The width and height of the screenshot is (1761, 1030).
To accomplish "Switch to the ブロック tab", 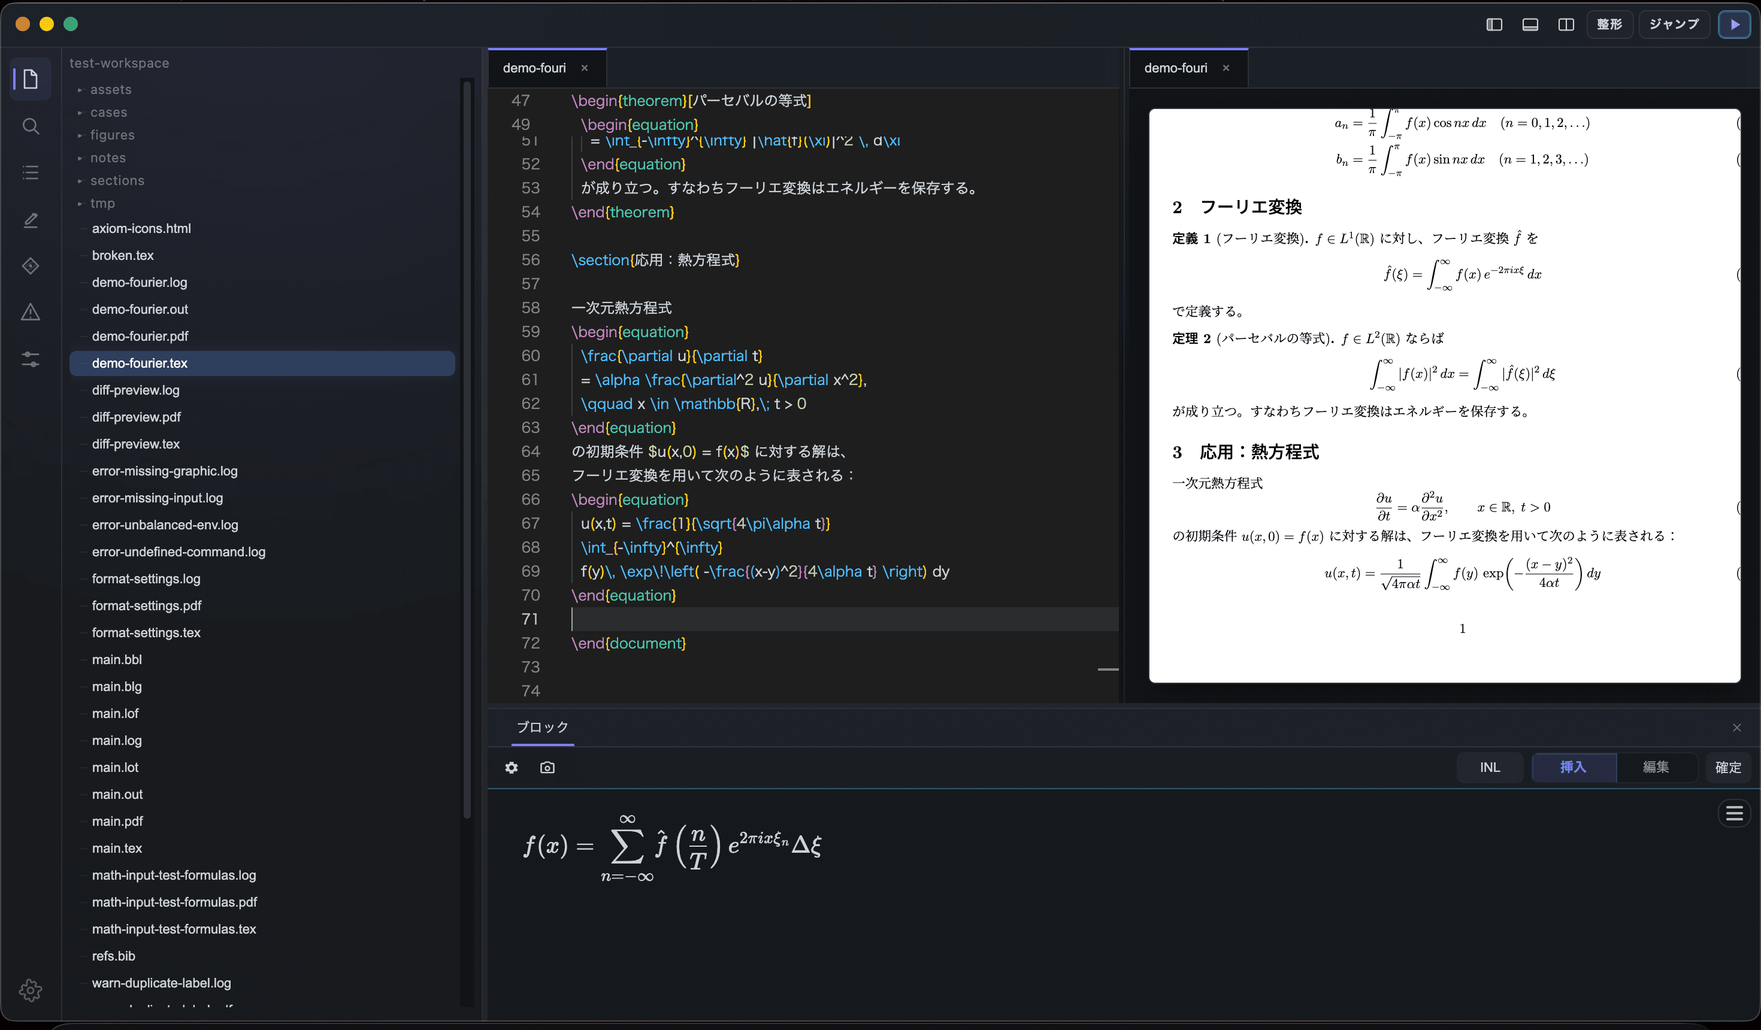I will tap(542, 728).
